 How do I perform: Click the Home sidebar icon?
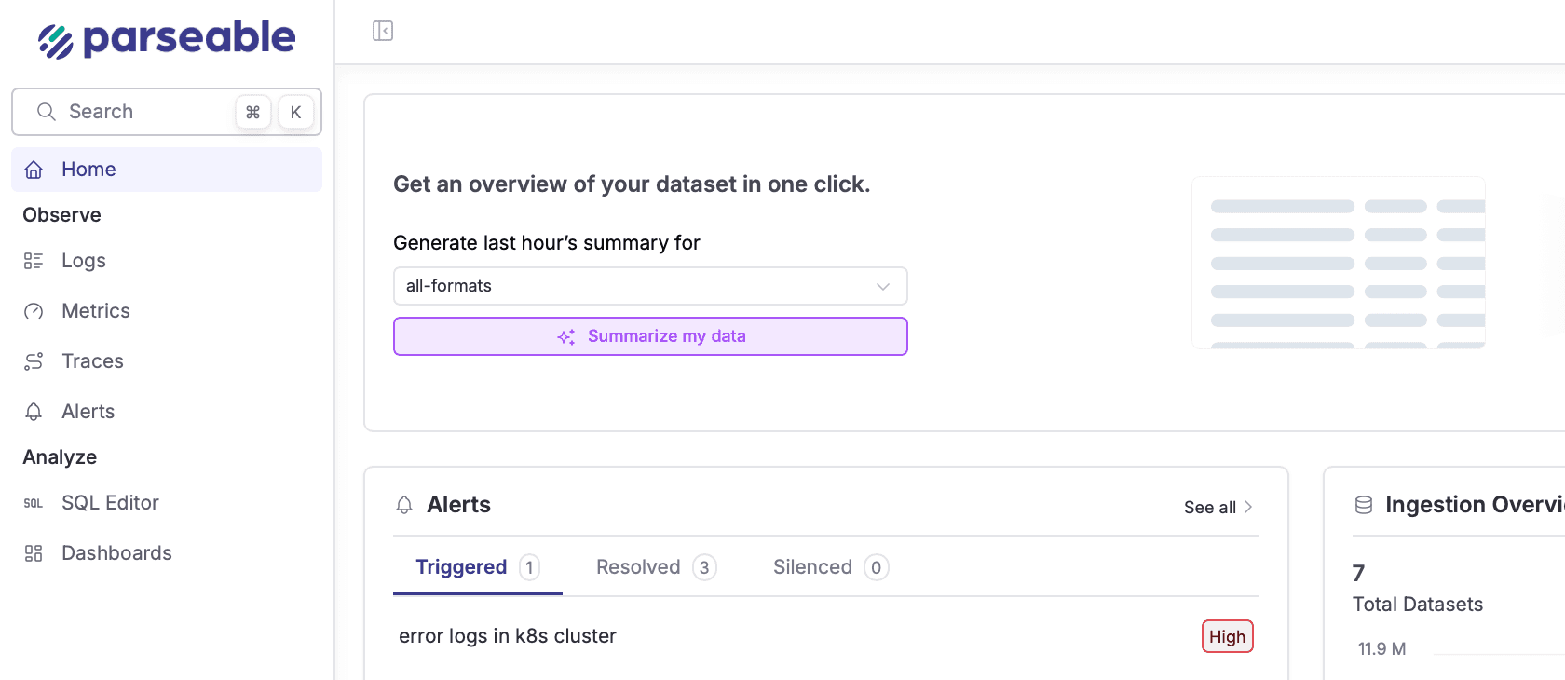[34, 169]
